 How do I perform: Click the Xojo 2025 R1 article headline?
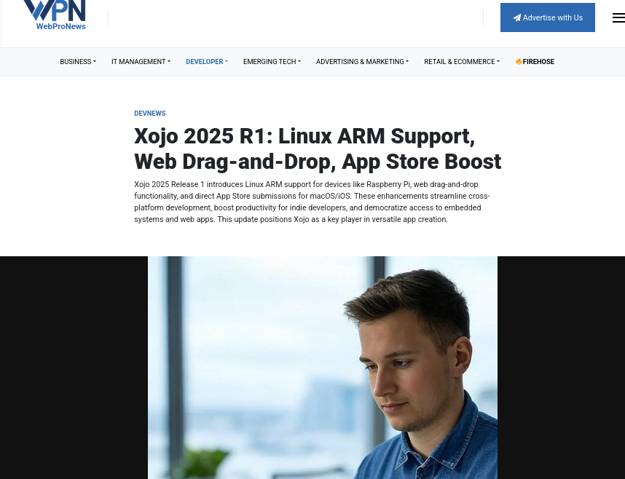click(x=318, y=149)
